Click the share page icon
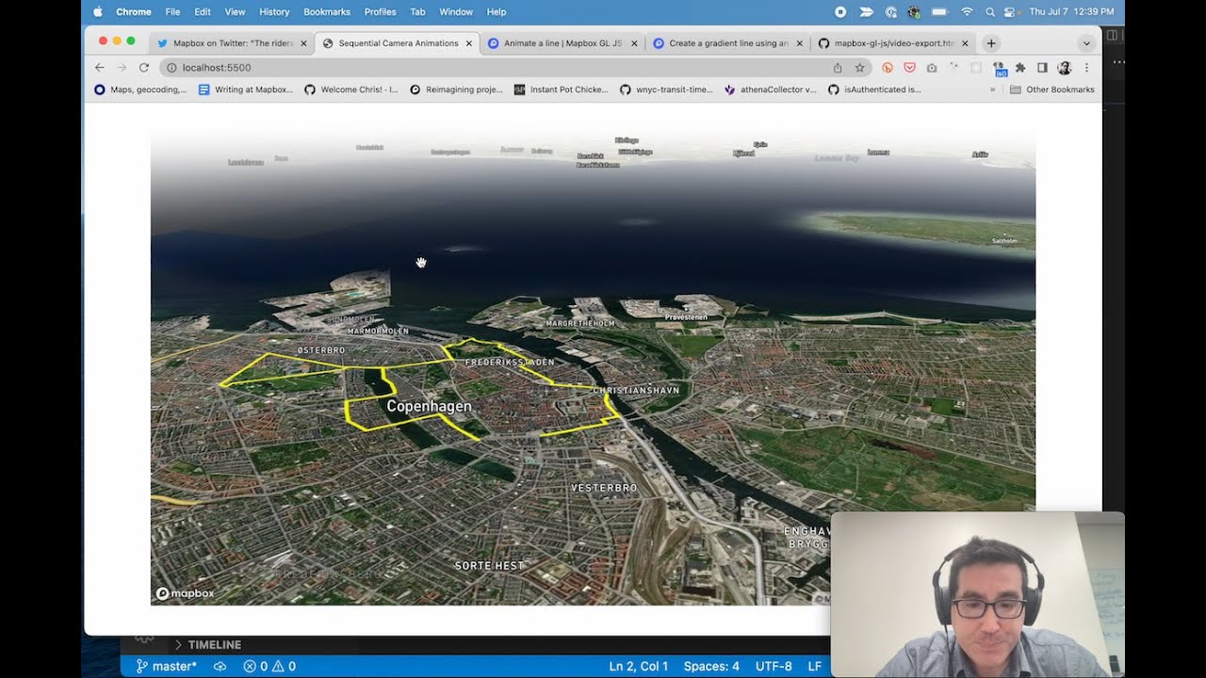The width and height of the screenshot is (1206, 678). (x=838, y=68)
